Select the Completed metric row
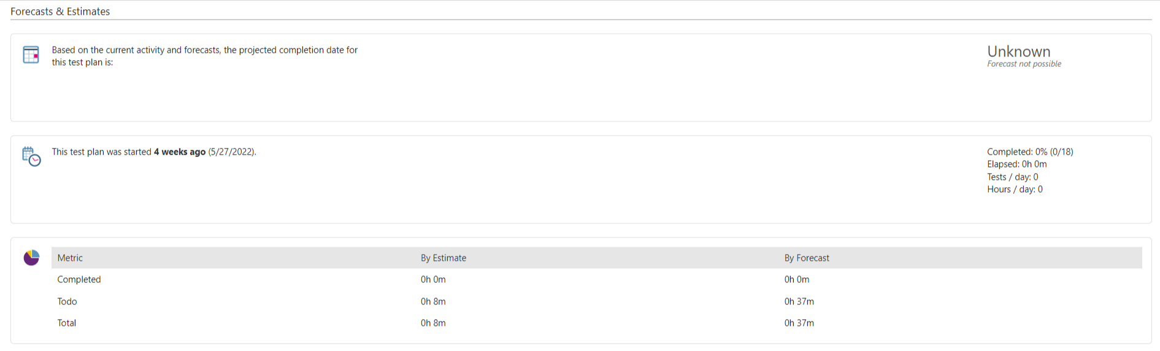 pyautogui.click(x=79, y=280)
